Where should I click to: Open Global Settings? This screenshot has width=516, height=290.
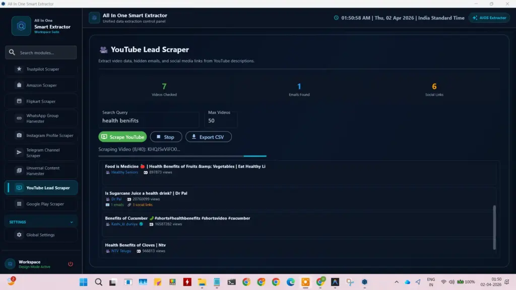coord(41,235)
